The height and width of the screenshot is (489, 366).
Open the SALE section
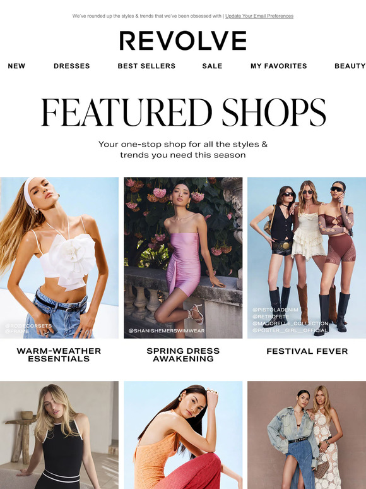(212, 66)
